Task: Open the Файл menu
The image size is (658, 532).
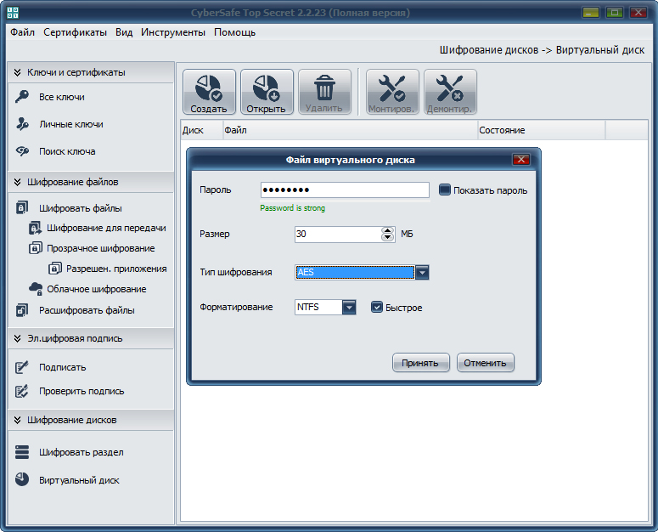Action: 22,32
